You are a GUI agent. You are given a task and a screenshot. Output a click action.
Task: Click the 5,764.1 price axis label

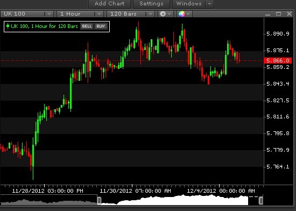(x=278, y=167)
